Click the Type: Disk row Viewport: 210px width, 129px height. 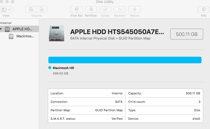(164, 110)
